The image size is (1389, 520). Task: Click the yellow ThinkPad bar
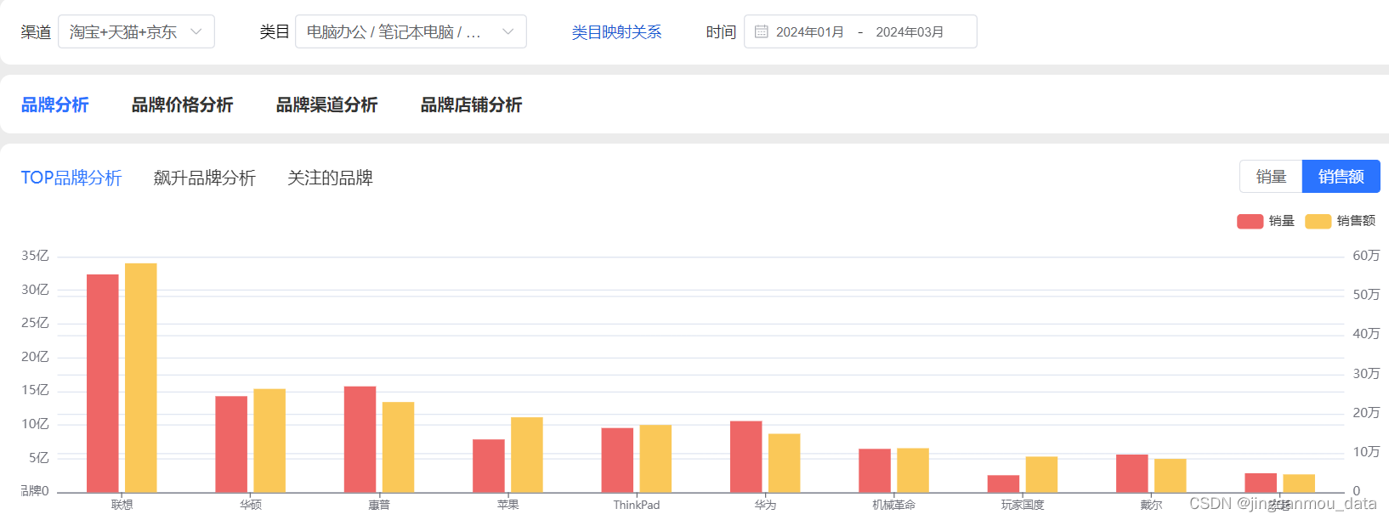655,459
